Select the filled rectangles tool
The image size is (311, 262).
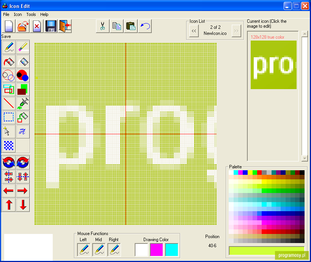click(x=23, y=89)
